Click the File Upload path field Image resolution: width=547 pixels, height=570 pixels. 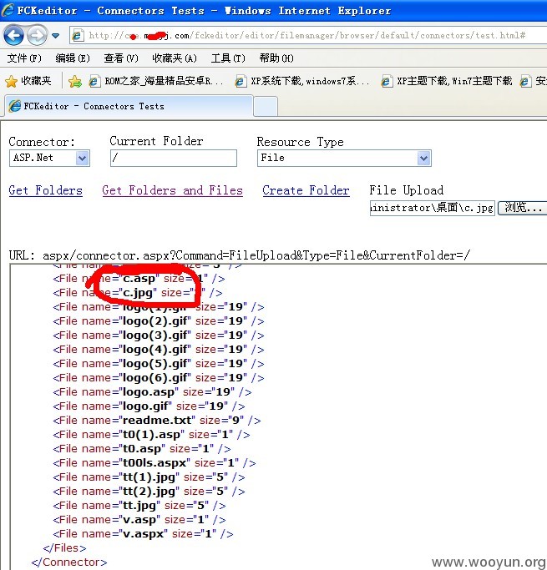click(433, 208)
